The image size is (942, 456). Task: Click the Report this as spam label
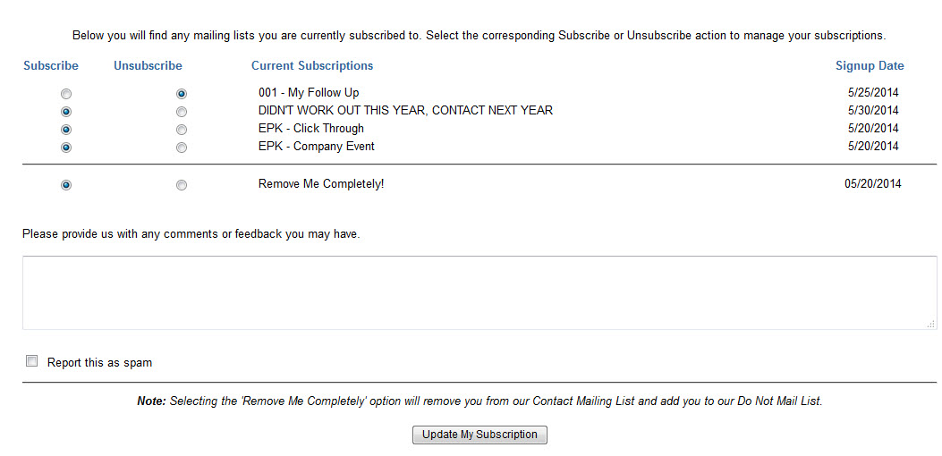[99, 362]
